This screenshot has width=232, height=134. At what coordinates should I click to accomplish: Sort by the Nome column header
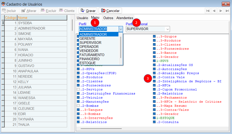[x=42, y=18]
